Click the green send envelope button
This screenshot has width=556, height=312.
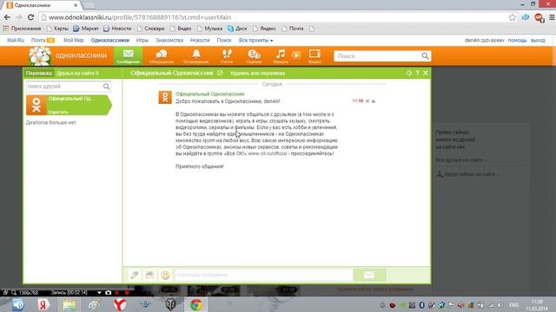(369, 275)
